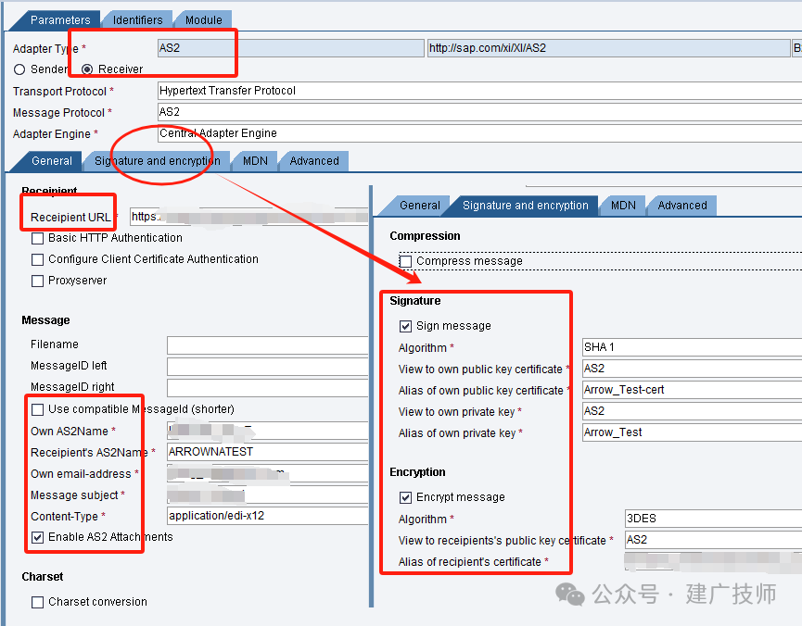Image resolution: width=802 pixels, height=626 pixels.
Task: Click Alias of recipient's certificate field
Action: click(714, 561)
